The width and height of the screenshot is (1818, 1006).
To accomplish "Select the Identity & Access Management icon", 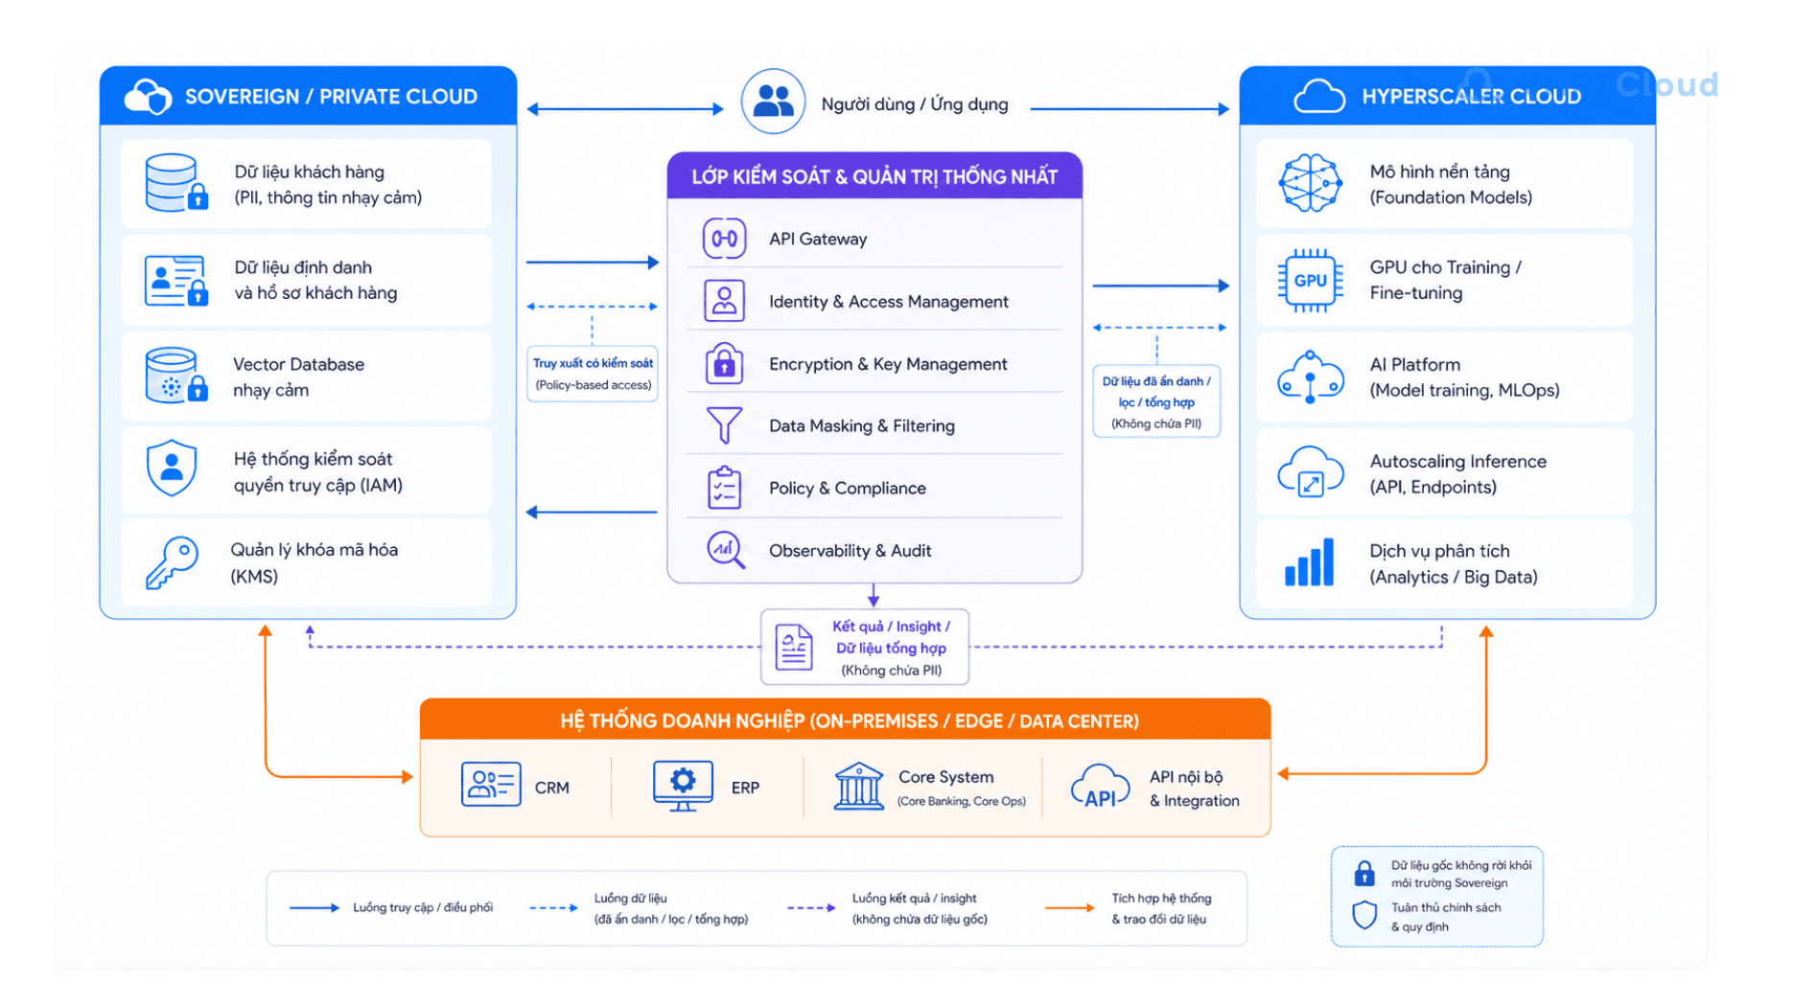I will click(x=724, y=301).
